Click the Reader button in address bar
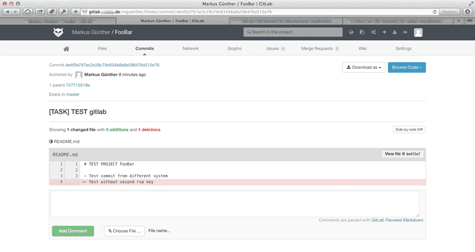This screenshot has width=475, height=252. [449, 12]
